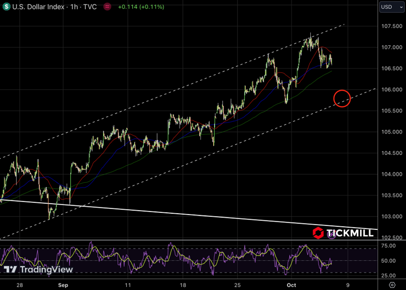
Task: Open the USD currency dropdown
Action: click(x=392, y=7)
